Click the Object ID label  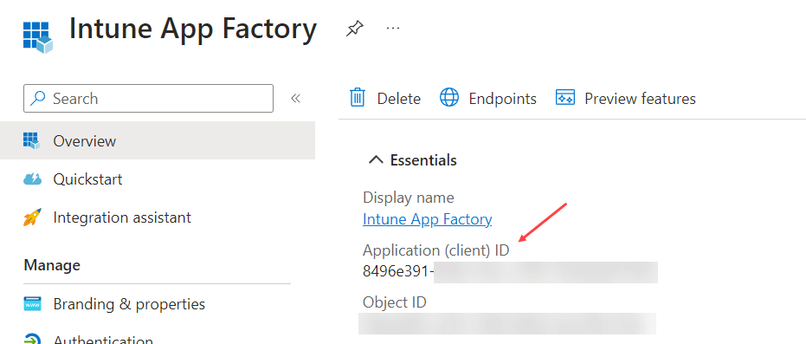tap(395, 302)
